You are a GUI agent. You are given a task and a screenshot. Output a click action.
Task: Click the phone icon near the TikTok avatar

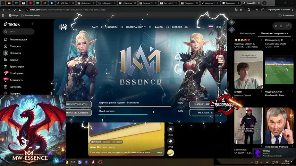[x=281, y=26]
